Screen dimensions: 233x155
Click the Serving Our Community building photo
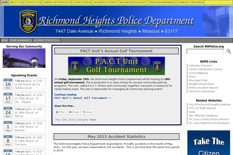tap(24, 58)
